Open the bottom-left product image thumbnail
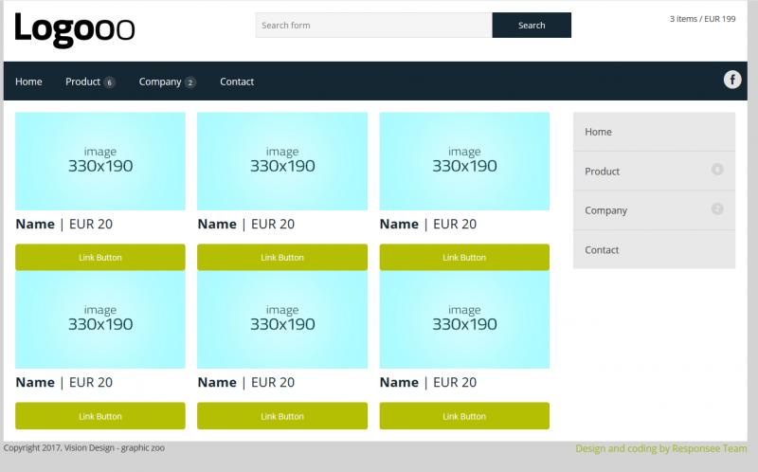Screen dimensions: 758x472 pos(100,319)
